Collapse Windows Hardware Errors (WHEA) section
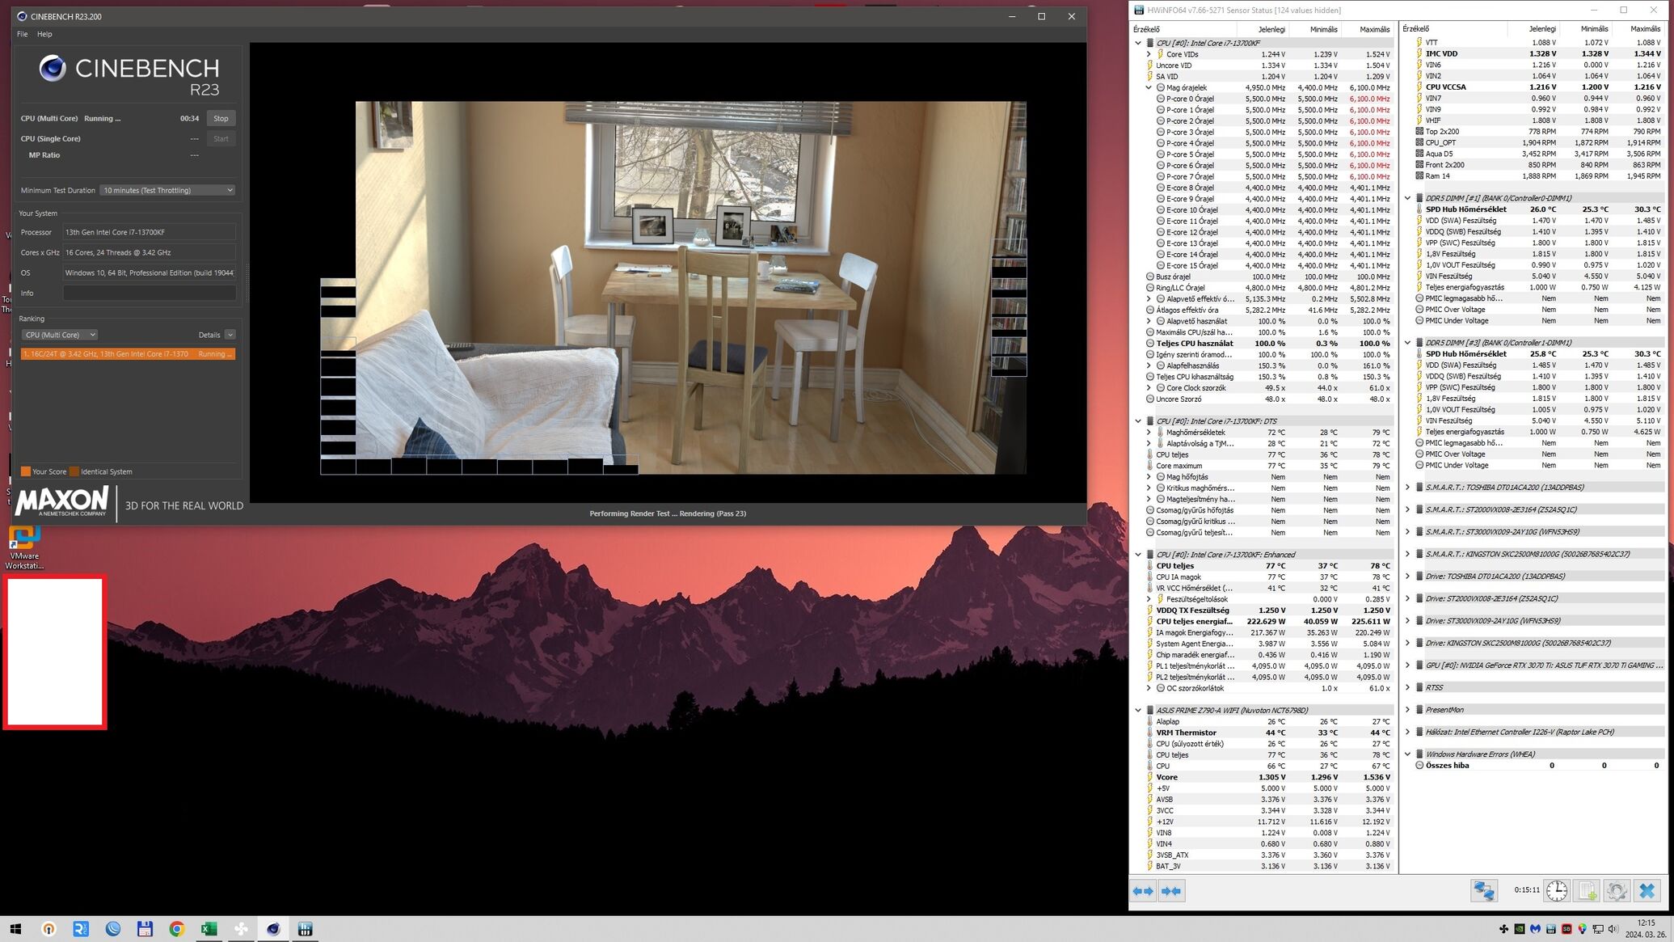 point(1407,754)
